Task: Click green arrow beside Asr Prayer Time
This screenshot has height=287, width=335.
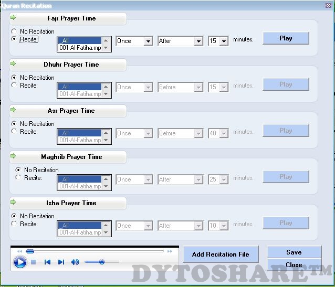Action: (13, 110)
